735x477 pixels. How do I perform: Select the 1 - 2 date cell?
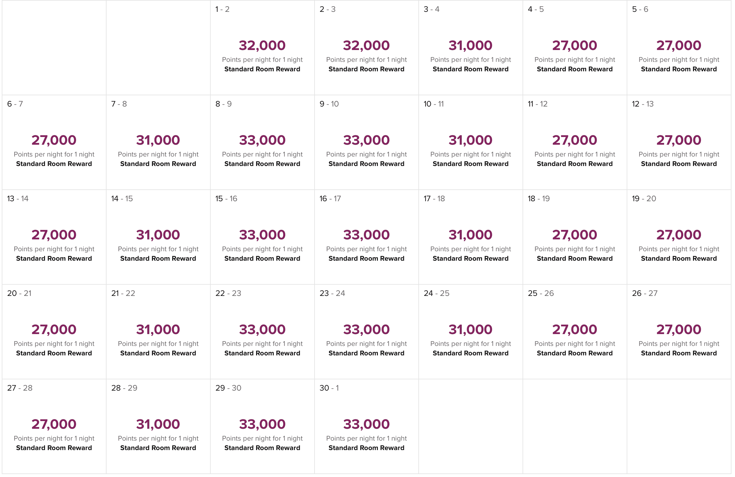coord(262,48)
